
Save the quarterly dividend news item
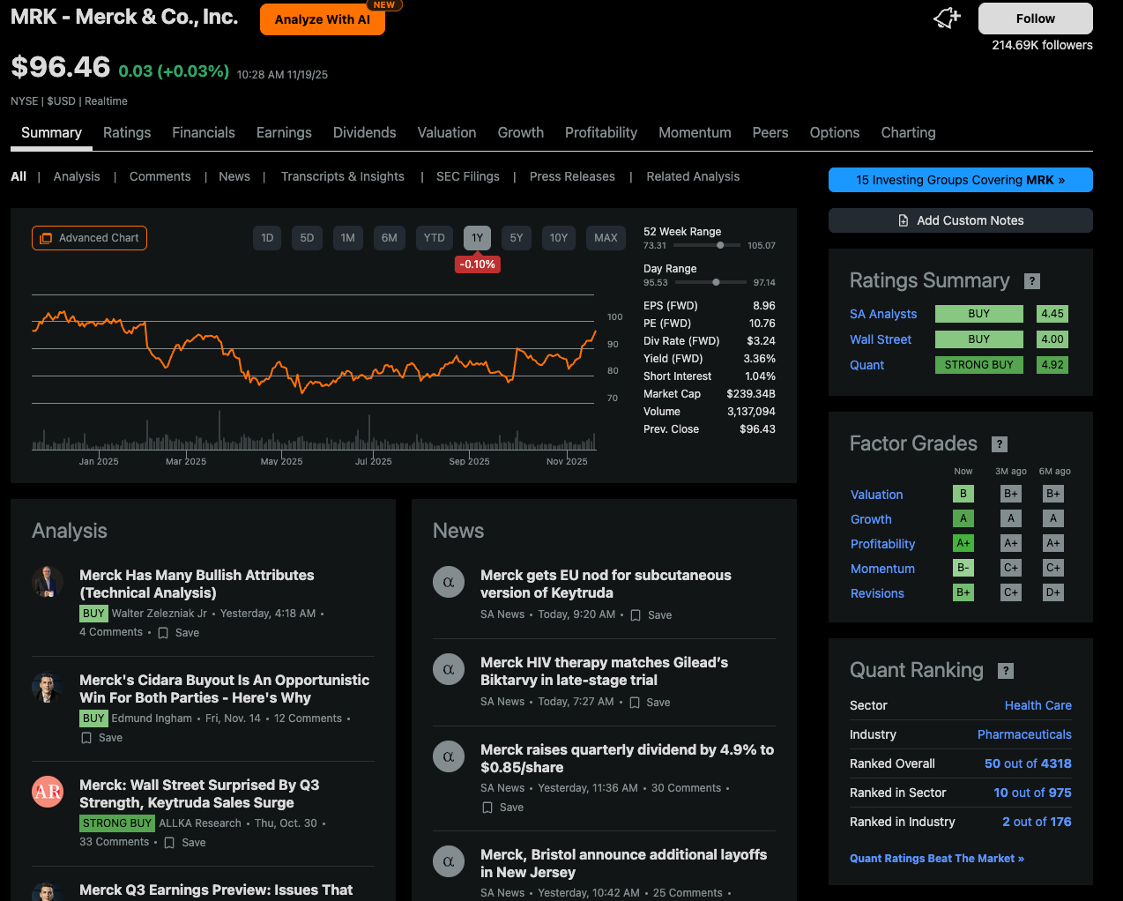(x=503, y=808)
